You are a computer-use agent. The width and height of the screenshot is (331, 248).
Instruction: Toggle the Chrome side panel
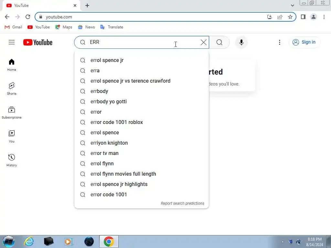pos(303,17)
